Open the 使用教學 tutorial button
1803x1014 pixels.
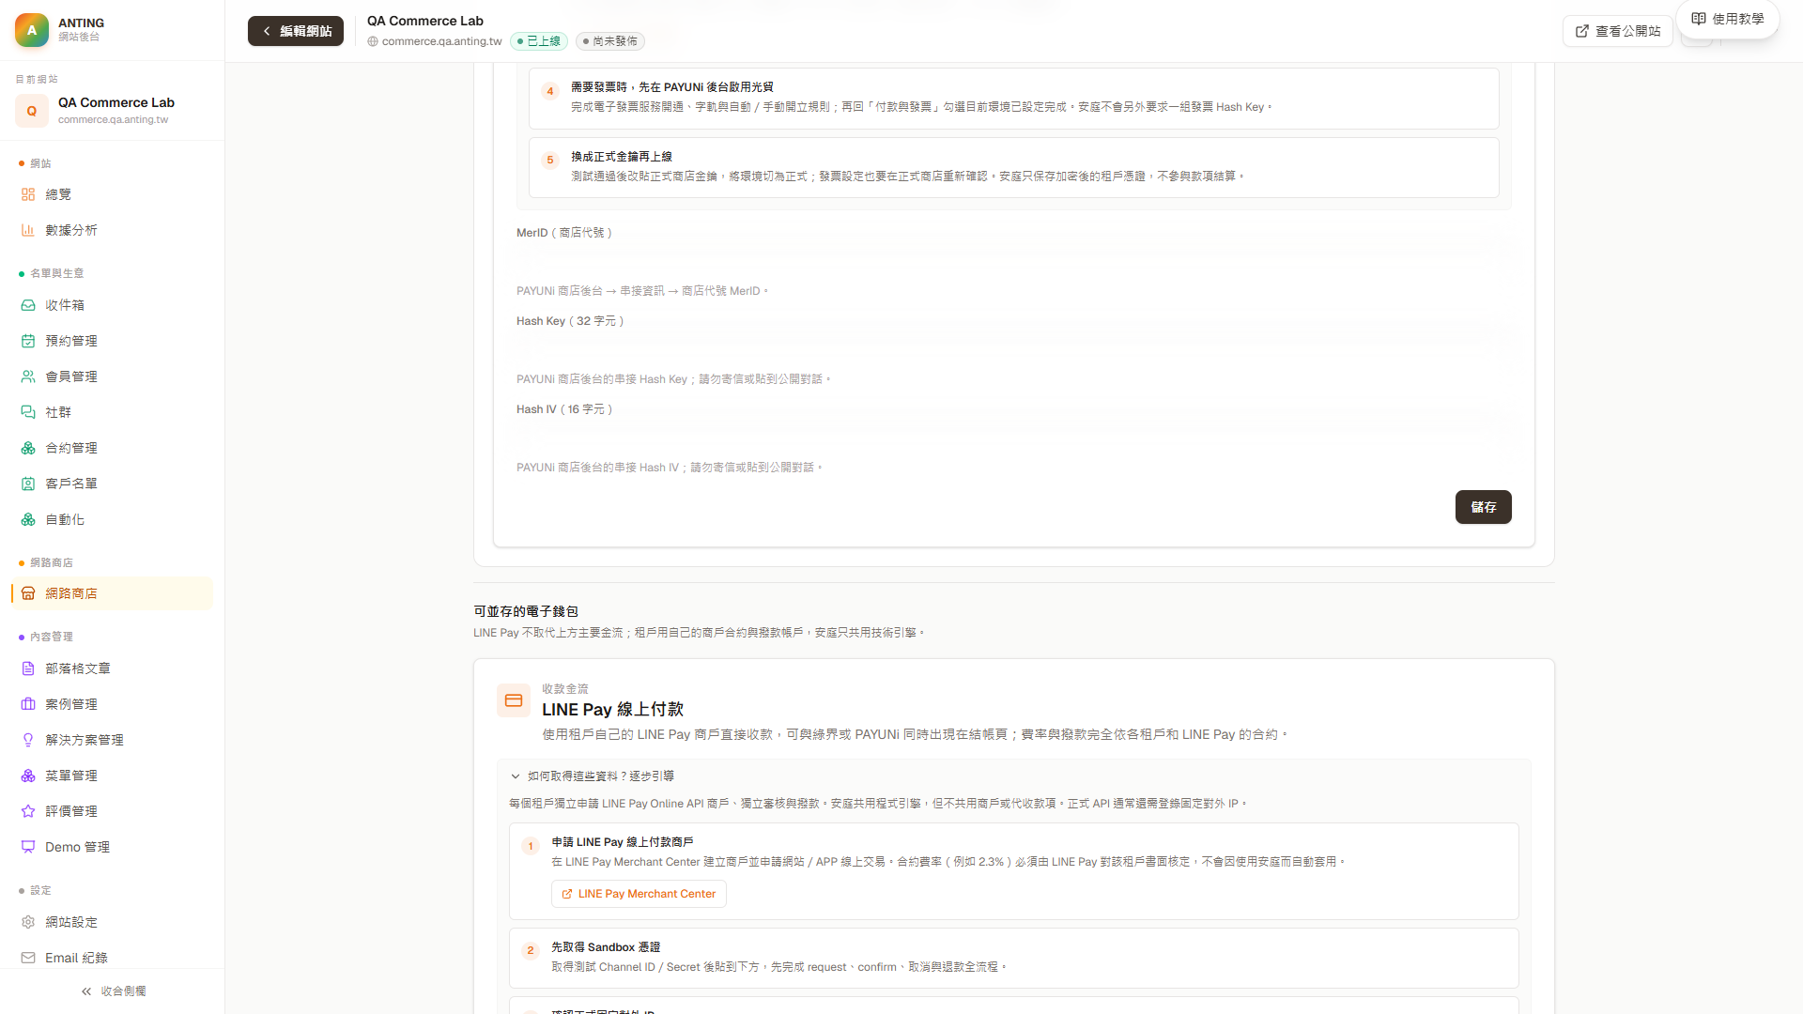pos(1728,19)
